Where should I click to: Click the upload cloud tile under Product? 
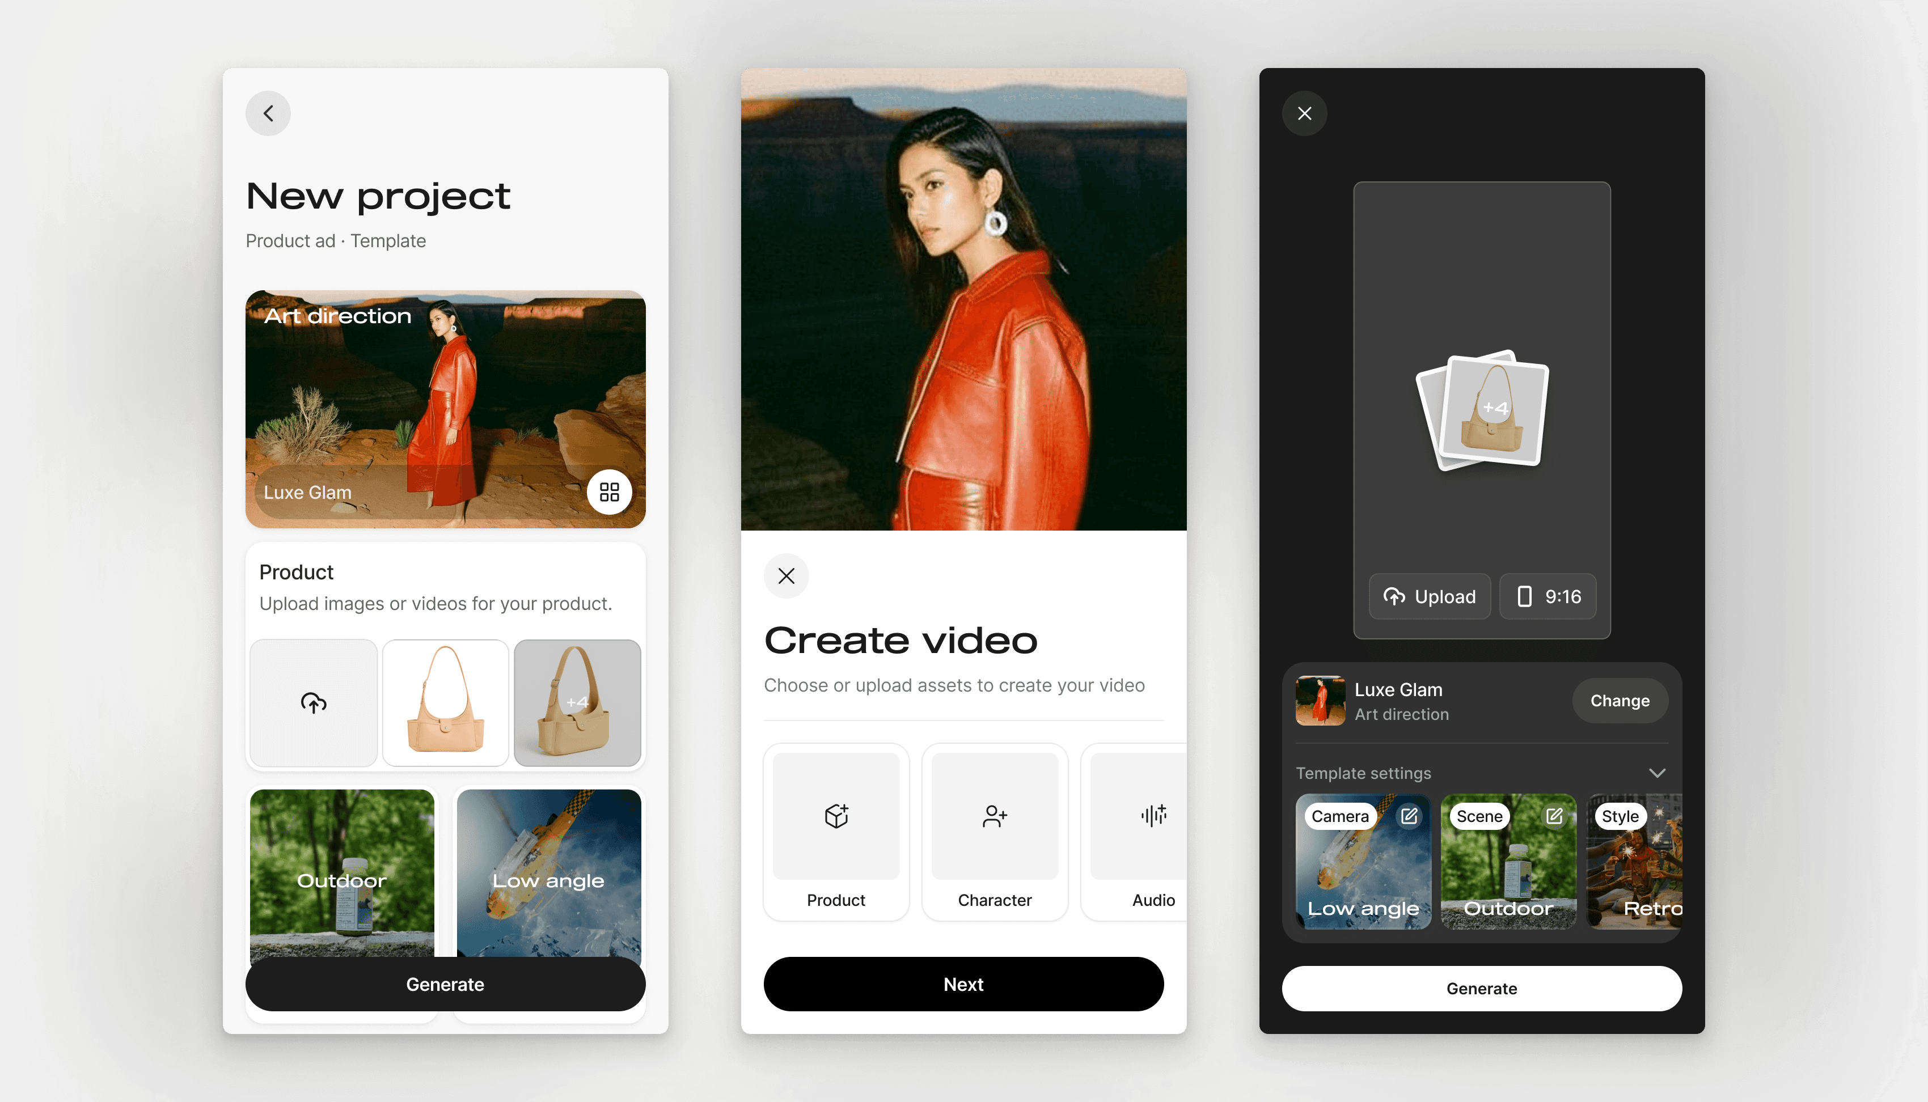click(x=314, y=702)
